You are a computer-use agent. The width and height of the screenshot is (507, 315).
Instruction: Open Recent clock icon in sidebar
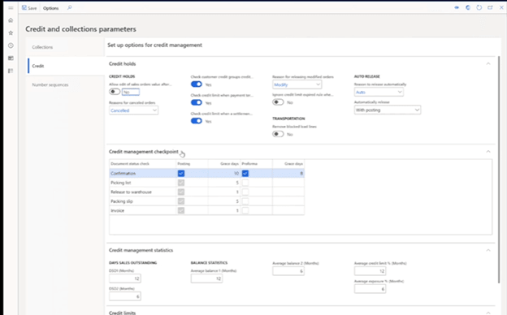[x=11, y=45]
